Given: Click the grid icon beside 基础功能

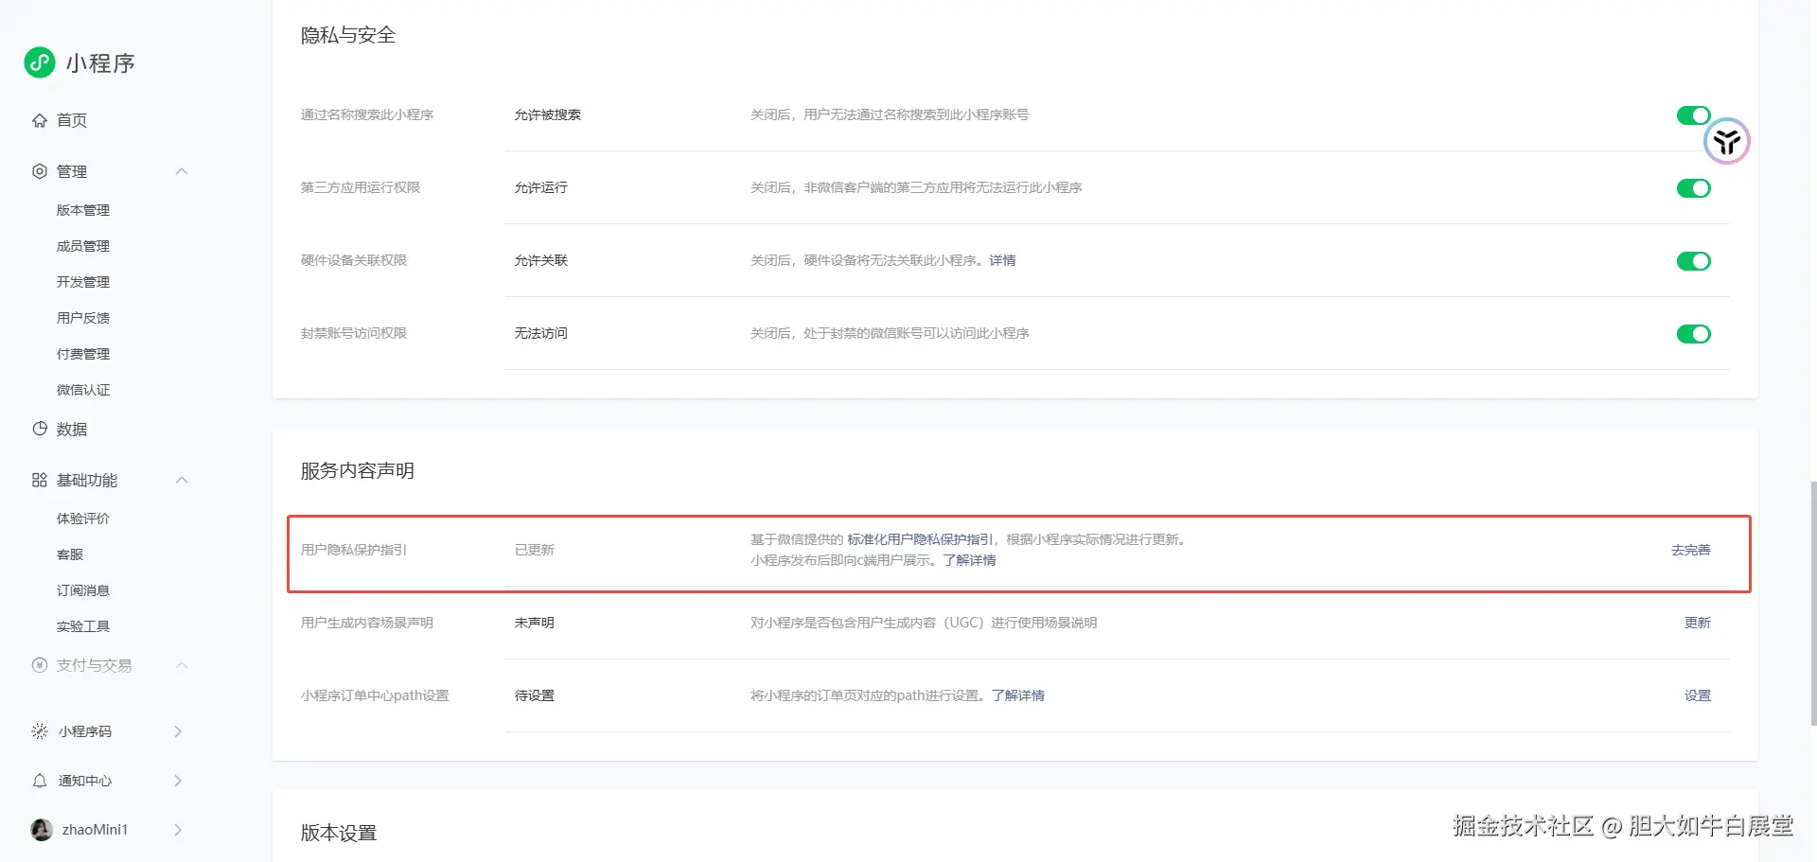Looking at the screenshot, I should 40,480.
